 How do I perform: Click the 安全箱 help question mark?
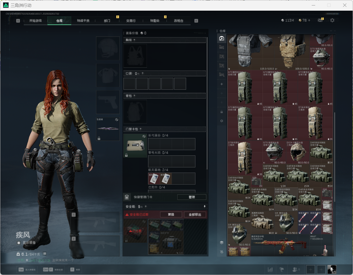(x=146, y=207)
